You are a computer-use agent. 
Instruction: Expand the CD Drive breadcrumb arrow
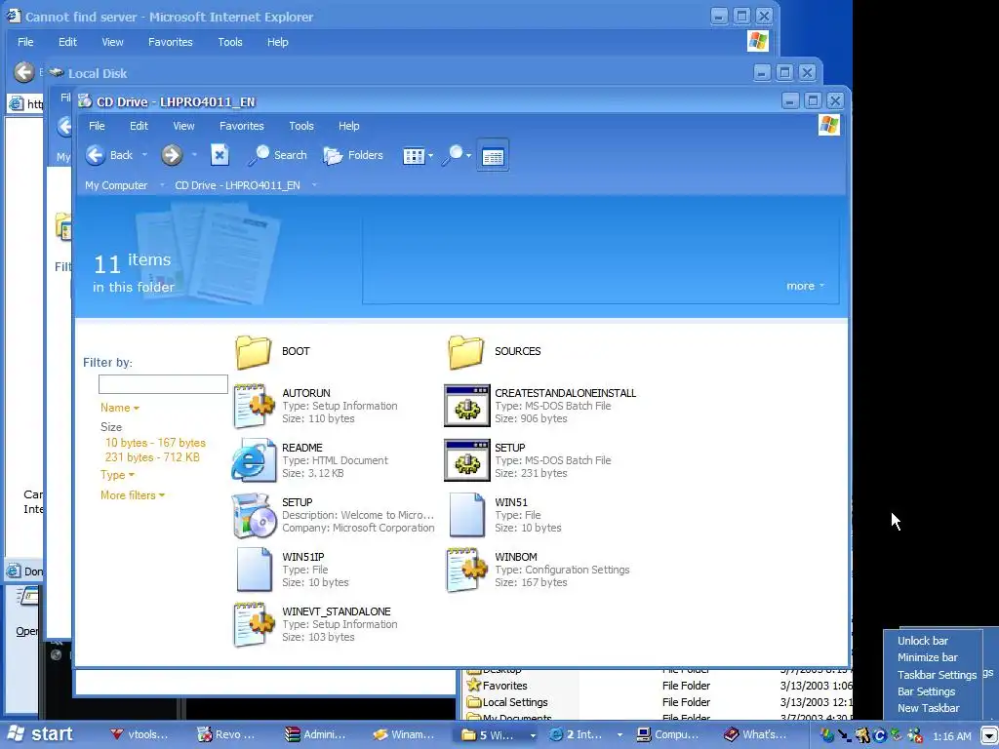314,185
